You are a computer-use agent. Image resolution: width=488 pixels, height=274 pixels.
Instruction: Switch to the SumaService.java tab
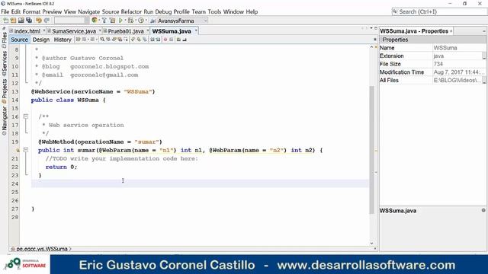click(x=74, y=31)
